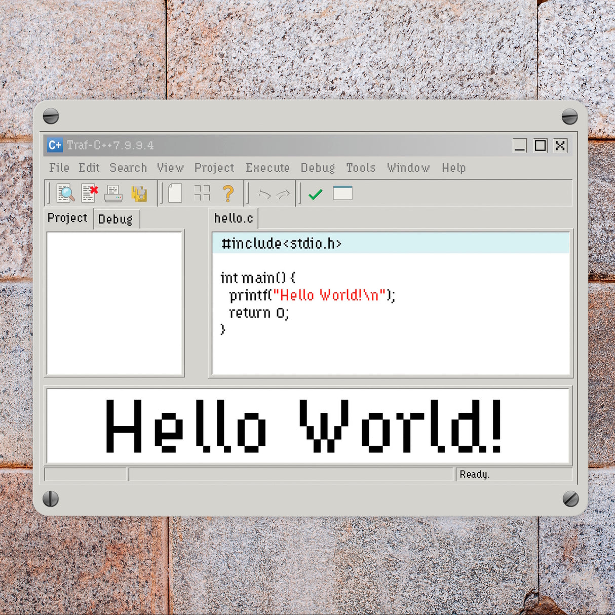The height and width of the screenshot is (615, 615).
Task: Click the redo arrow icon
Action: (x=283, y=194)
